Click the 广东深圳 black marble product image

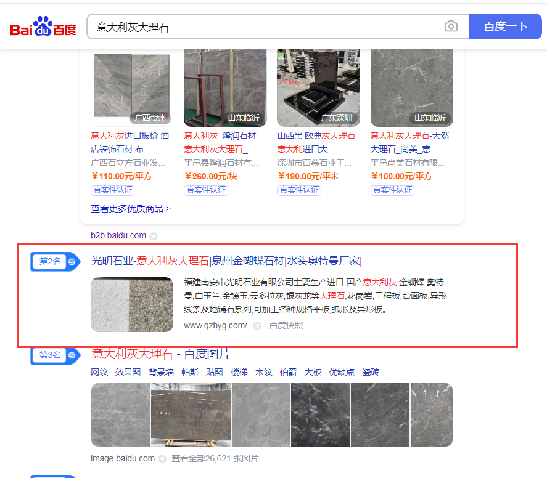318,87
